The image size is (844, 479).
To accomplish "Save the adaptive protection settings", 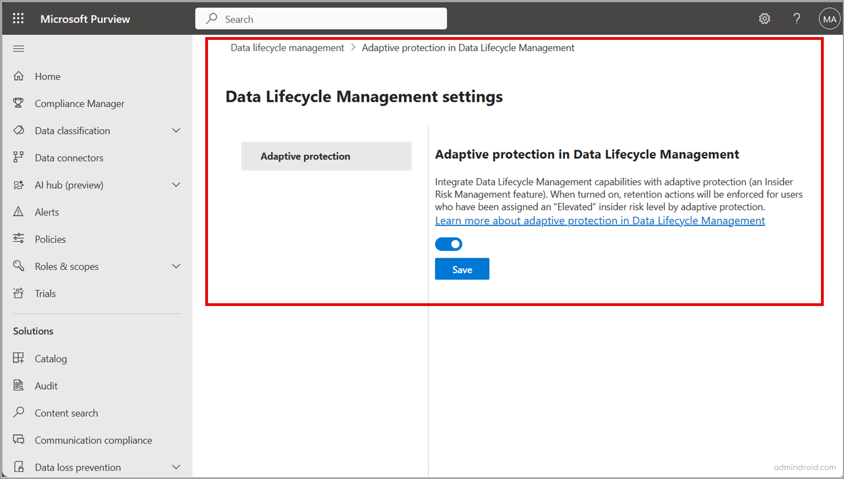I will [462, 268].
